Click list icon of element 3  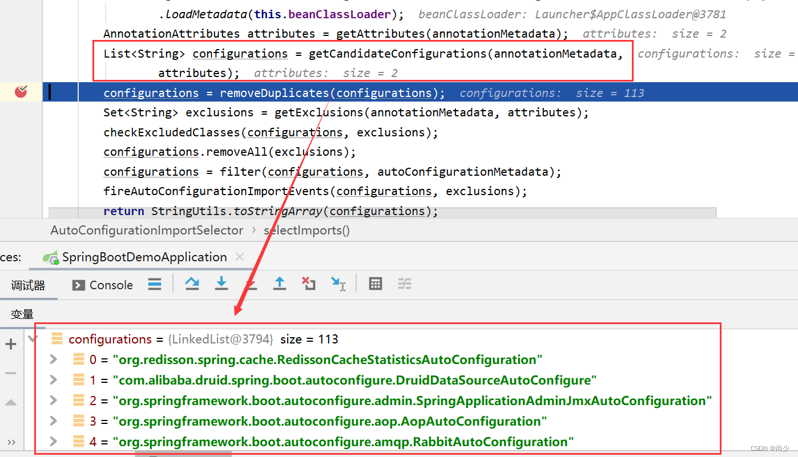(79, 421)
